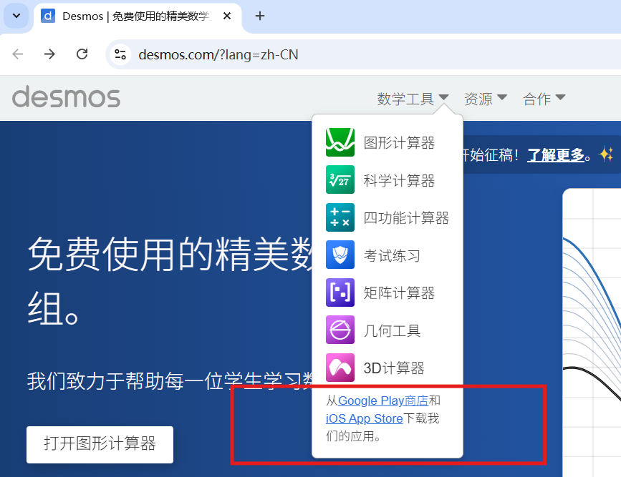Open site information icon in address bar
Image resolution: width=621 pixels, height=477 pixels.
coord(120,54)
